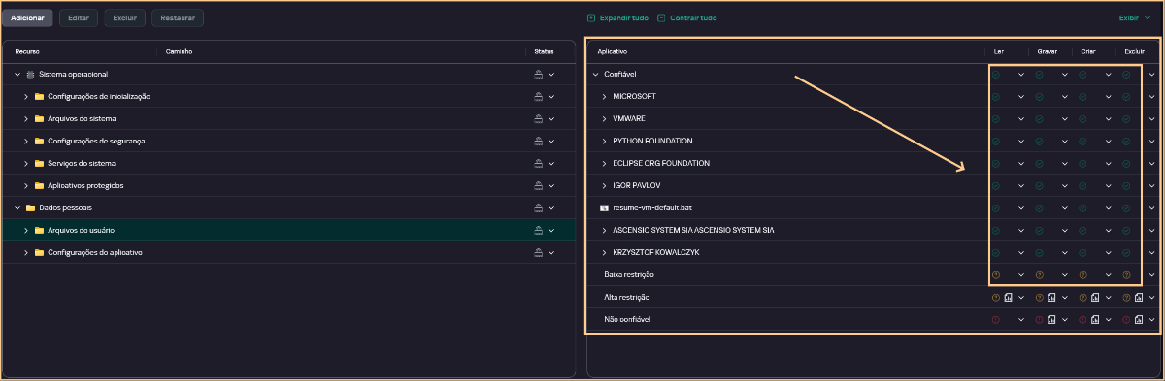This screenshot has height=381, width=1165.
Task: Expand the IGOR PAVLOV group
Action: 604,186
